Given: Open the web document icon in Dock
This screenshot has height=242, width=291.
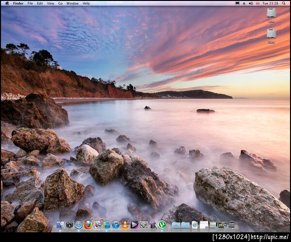Looking at the screenshot, I should click(194, 225).
